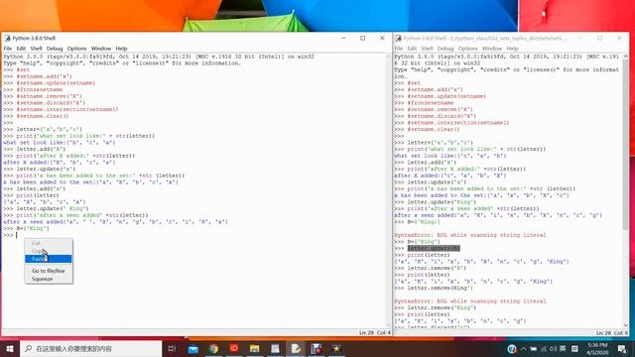This screenshot has height=357, width=635.
Task: Open the Window menu in the left shell
Action: pyautogui.click(x=101, y=49)
